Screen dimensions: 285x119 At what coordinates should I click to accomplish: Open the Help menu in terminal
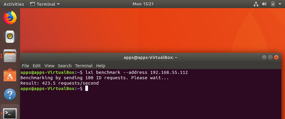[101, 66]
